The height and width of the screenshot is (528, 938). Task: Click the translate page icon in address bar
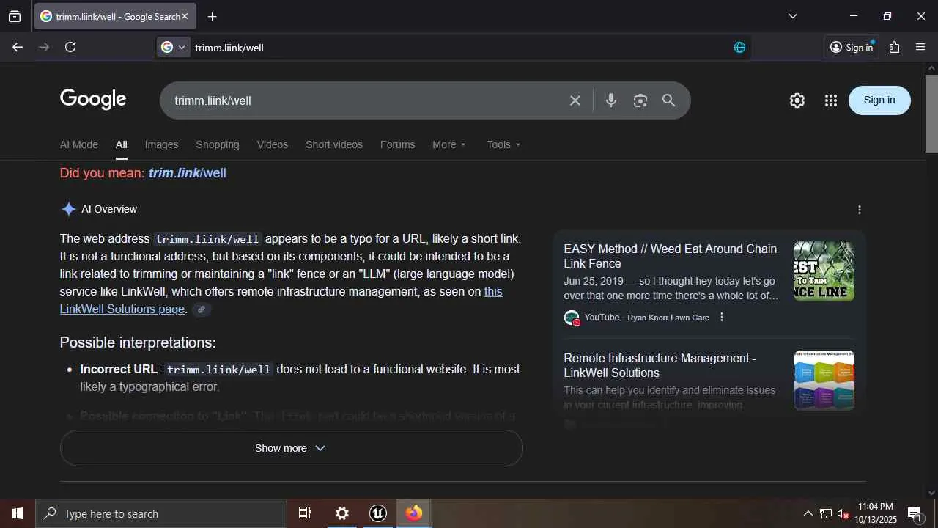pyautogui.click(x=739, y=48)
